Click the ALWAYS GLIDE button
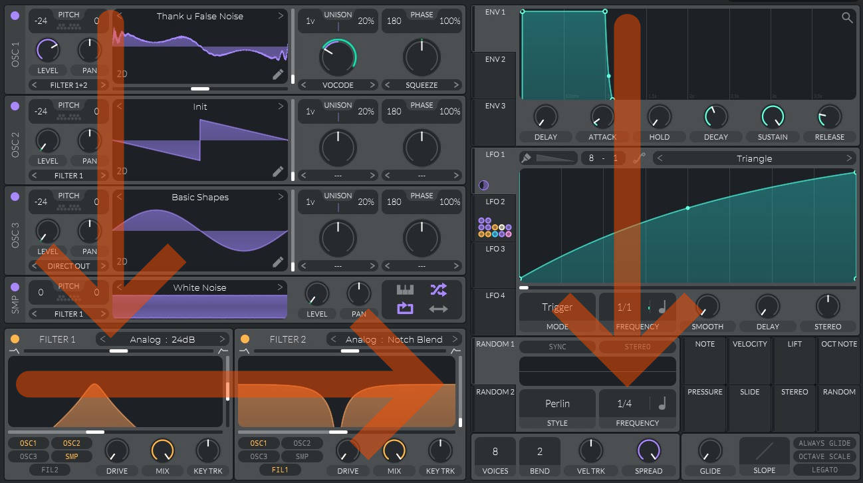Image resolution: width=863 pixels, height=483 pixels. (824, 443)
